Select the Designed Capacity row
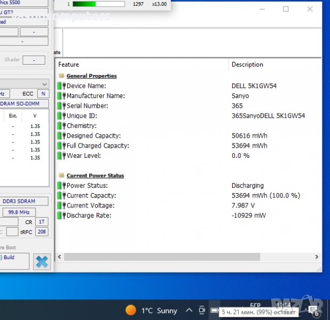The width and height of the screenshot is (330, 320). (x=93, y=136)
